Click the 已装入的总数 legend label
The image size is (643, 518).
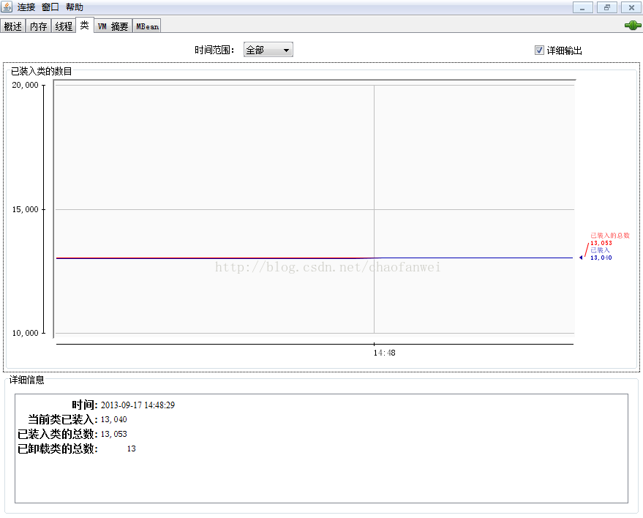point(610,236)
